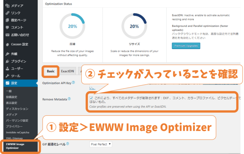244x154 pixels.
Task: Click the 固定ページ pages icon
Action: (x=7, y=20)
